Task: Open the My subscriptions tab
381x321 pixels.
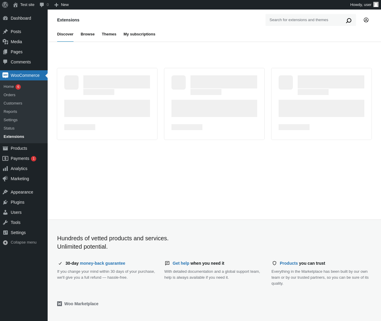Action: click(139, 34)
